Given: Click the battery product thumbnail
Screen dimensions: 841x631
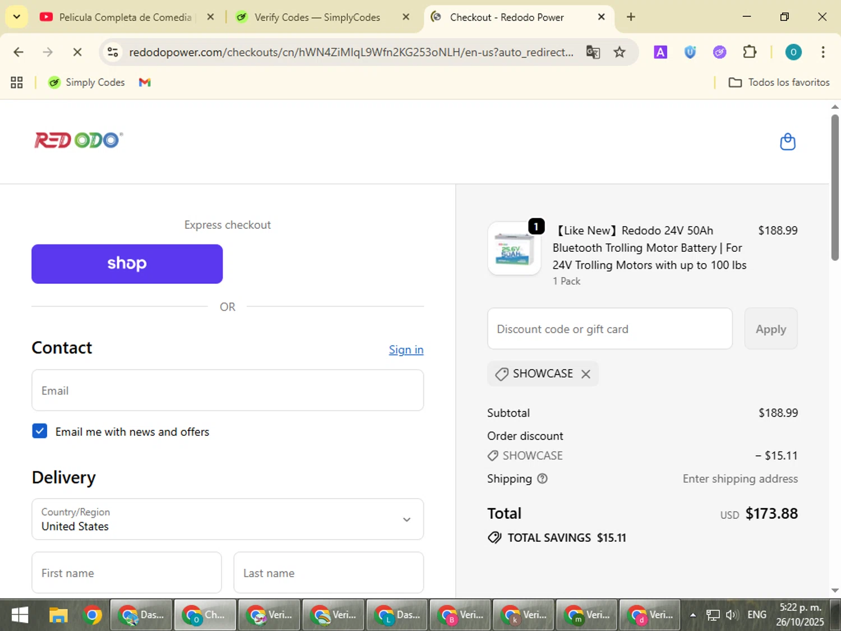Looking at the screenshot, I should pyautogui.click(x=514, y=248).
